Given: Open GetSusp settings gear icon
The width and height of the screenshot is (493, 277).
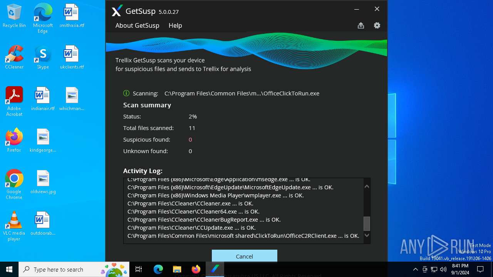Looking at the screenshot, I should coord(377,25).
